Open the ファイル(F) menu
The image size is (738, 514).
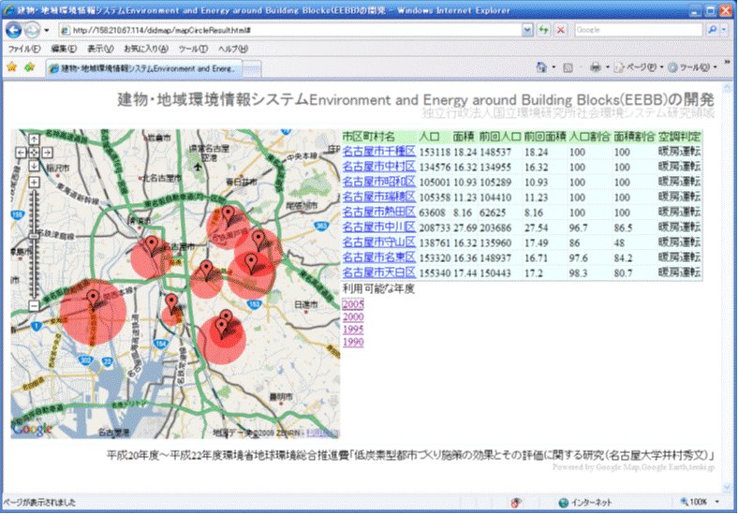(x=24, y=49)
